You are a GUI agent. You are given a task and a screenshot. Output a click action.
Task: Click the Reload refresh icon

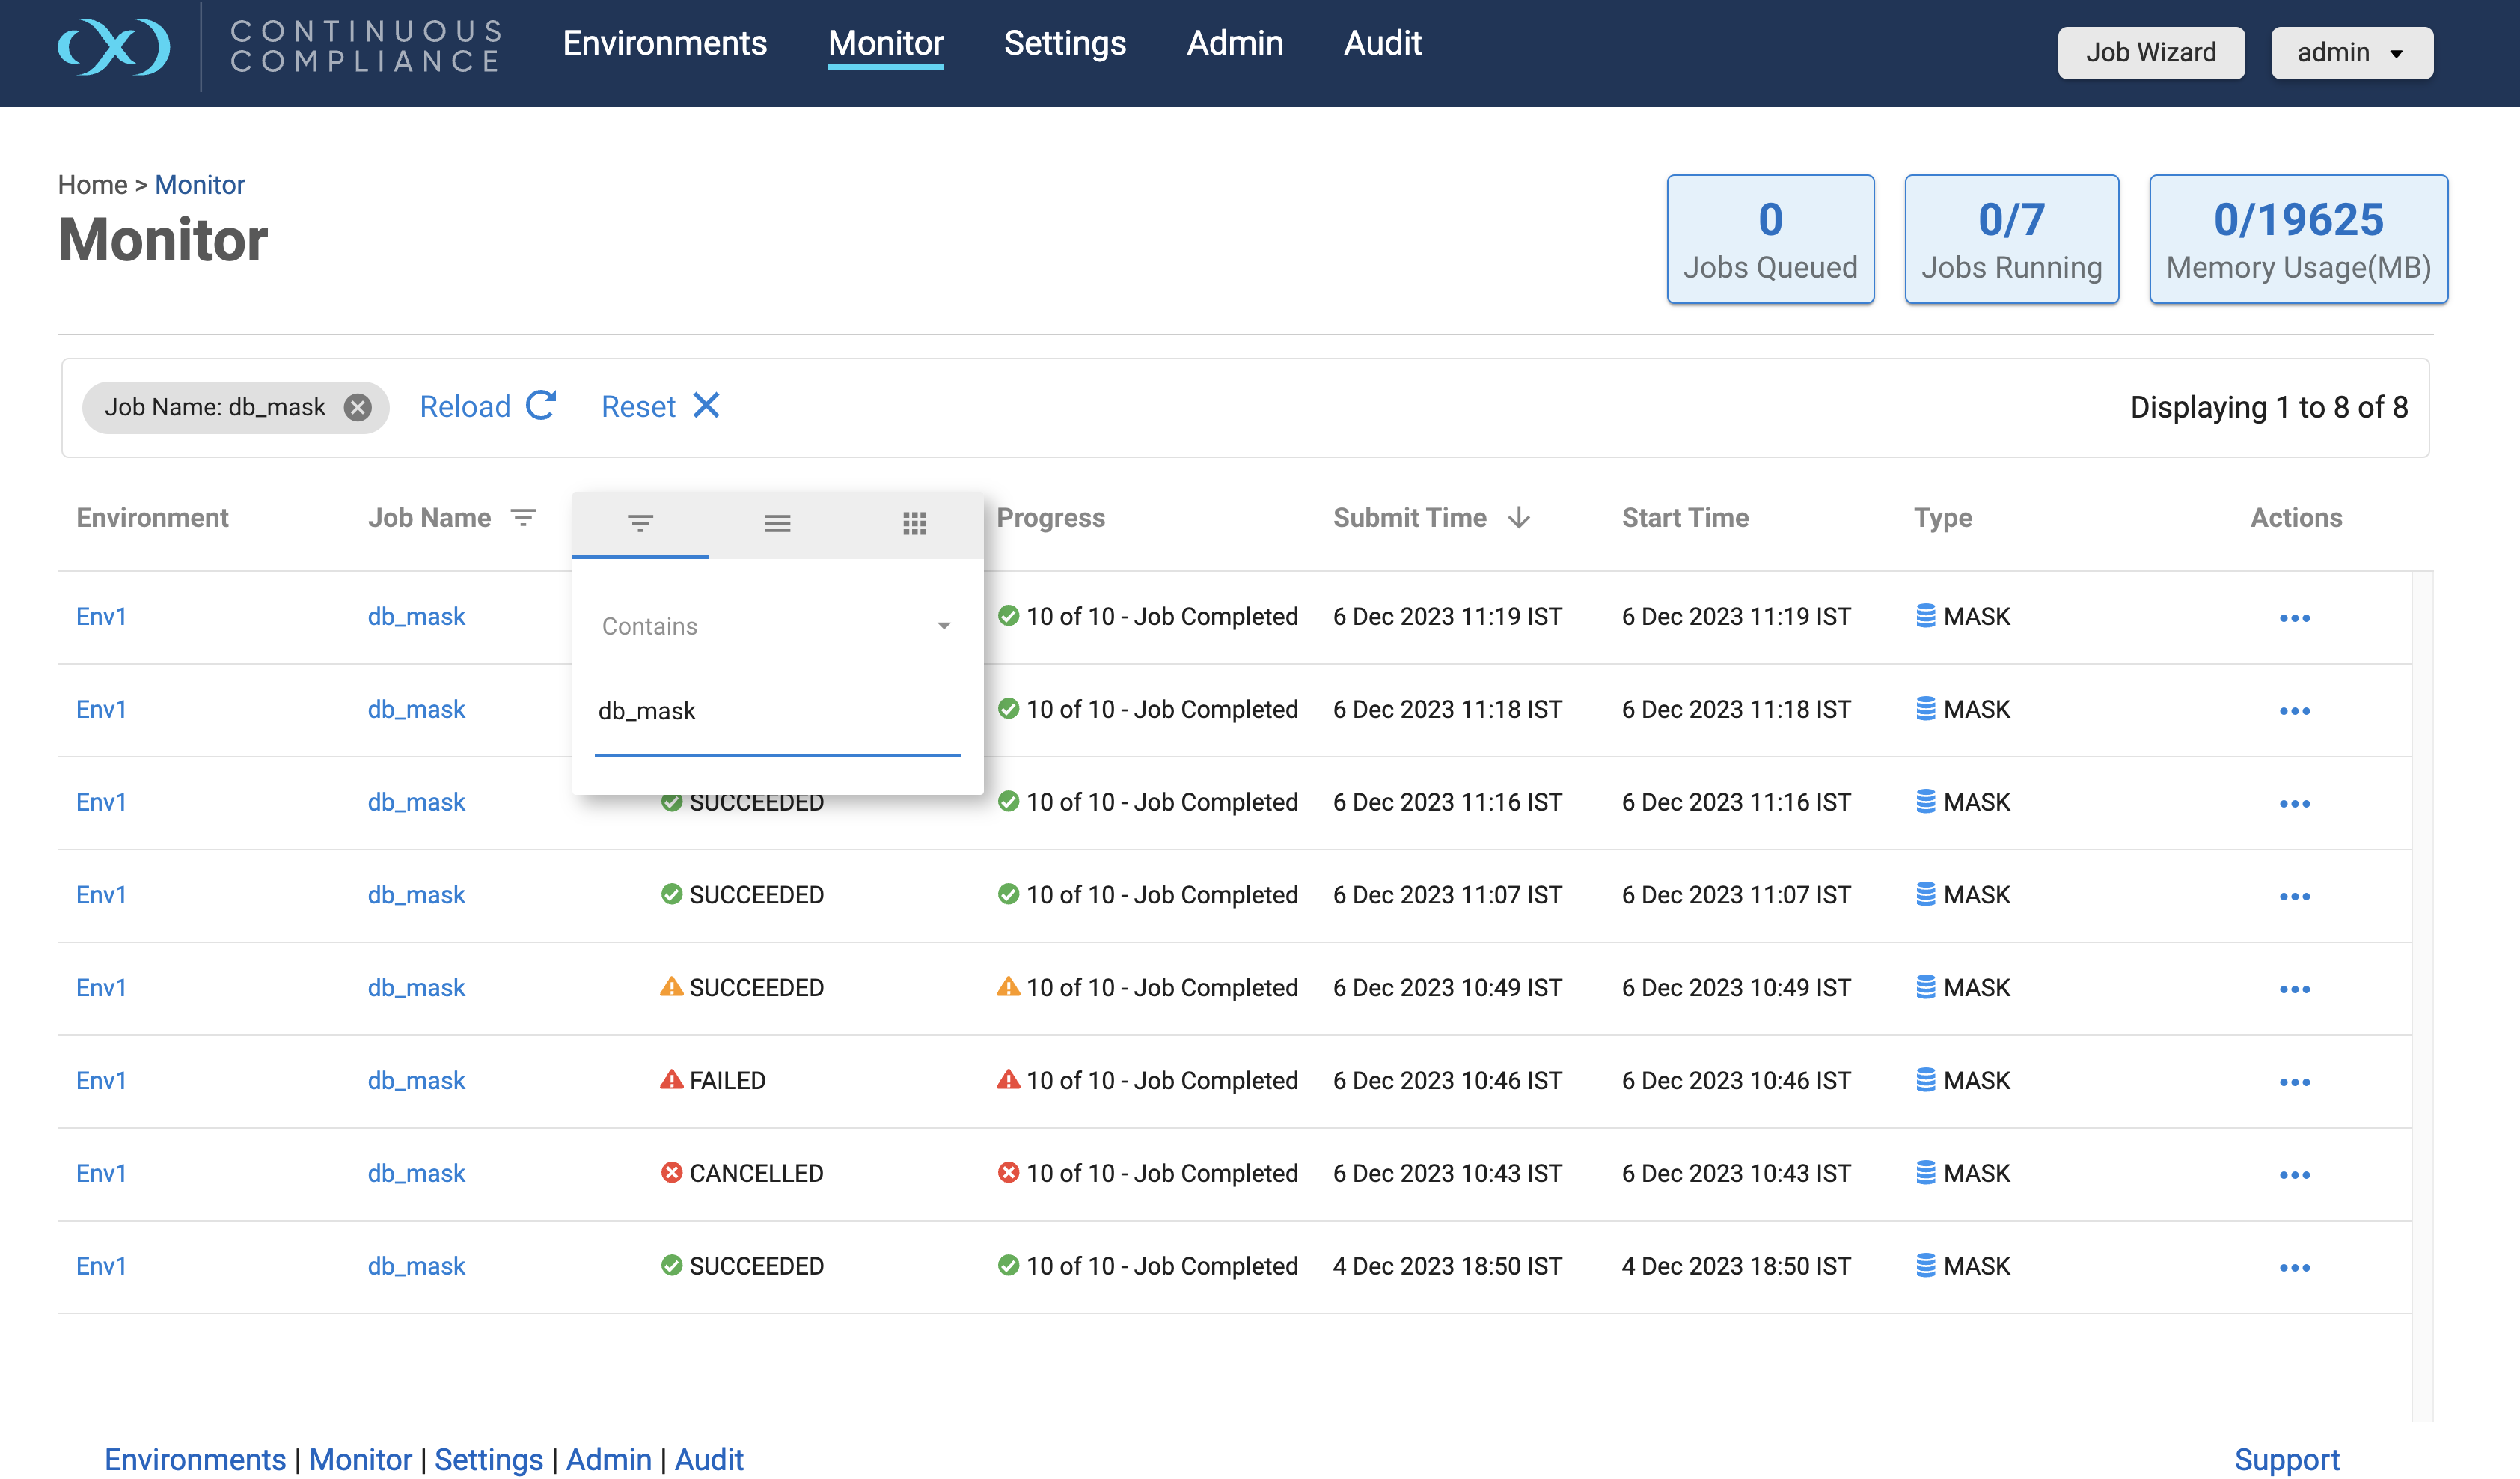541,405
